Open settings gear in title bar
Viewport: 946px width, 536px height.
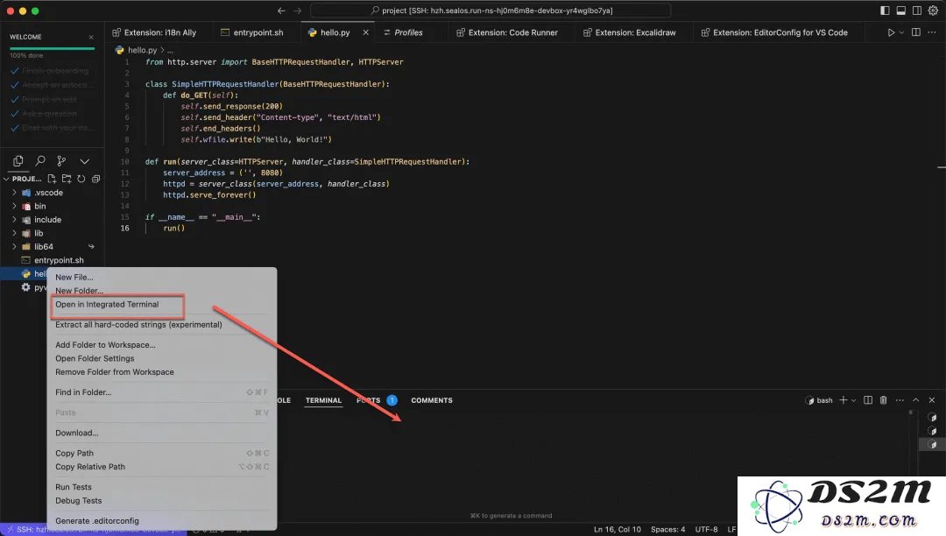tap(934, 11)
